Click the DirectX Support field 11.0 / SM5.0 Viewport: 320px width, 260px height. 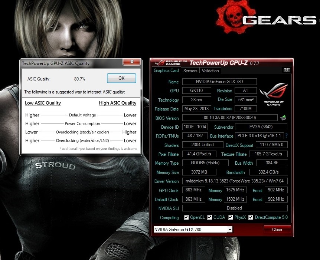click(x=272, y=145)
